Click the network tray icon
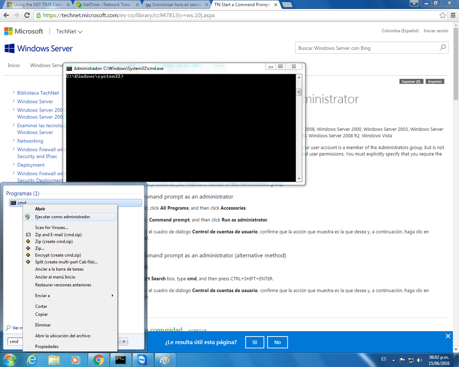This screenshot has width=459, height=367. (x=411, y=360)
